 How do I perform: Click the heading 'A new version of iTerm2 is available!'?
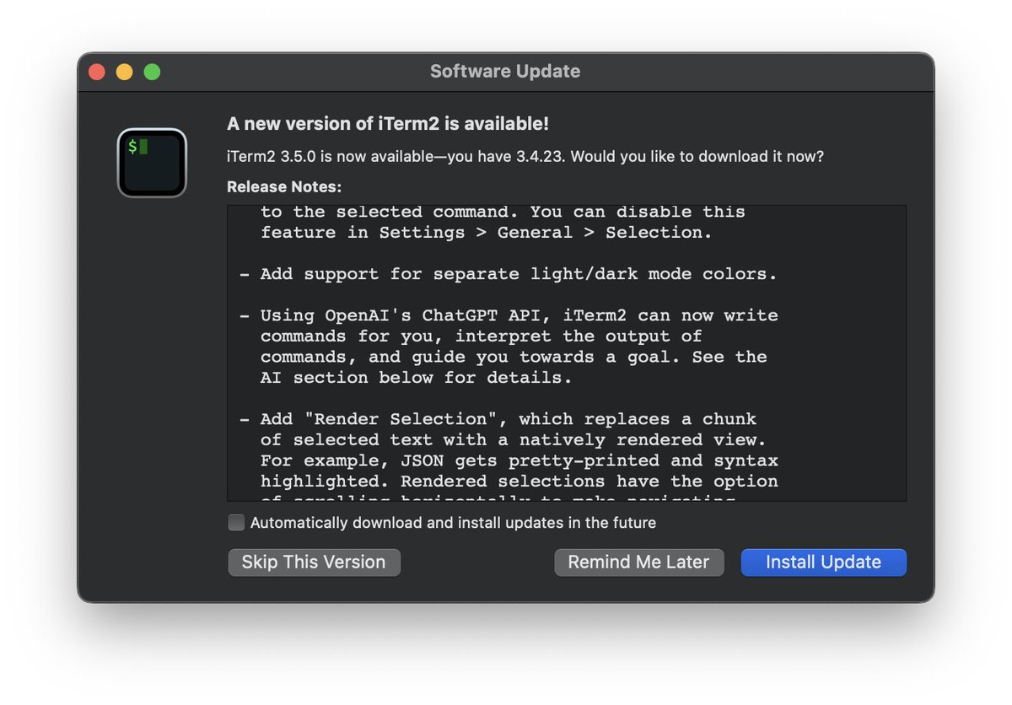tap(388, 124)
